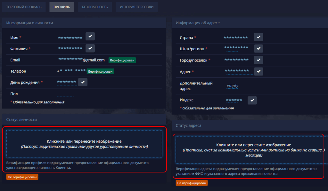The height and width of the screenshot is (191, 328).
Task: Select the empty Пол field
Action: pos(65,94)
